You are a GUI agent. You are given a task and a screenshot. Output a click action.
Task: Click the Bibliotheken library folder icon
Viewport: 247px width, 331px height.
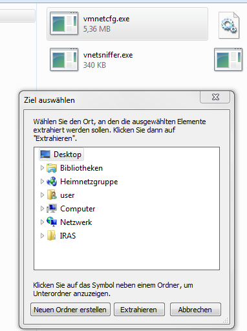coord(52,168)
